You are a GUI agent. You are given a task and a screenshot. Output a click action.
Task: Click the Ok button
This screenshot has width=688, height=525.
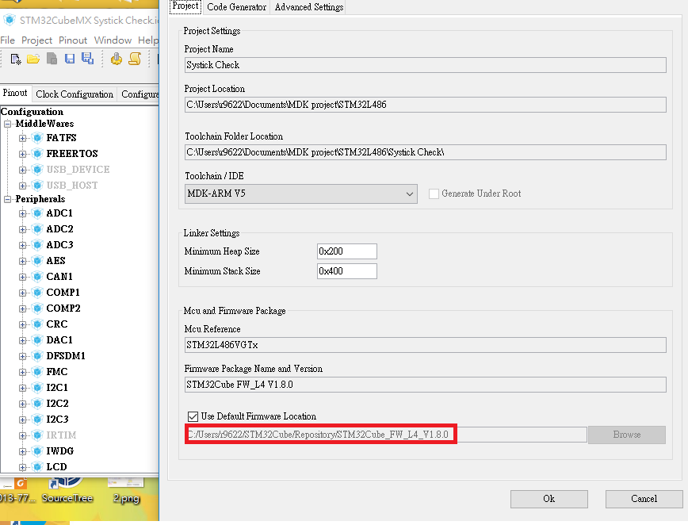[x=549, y=499]
